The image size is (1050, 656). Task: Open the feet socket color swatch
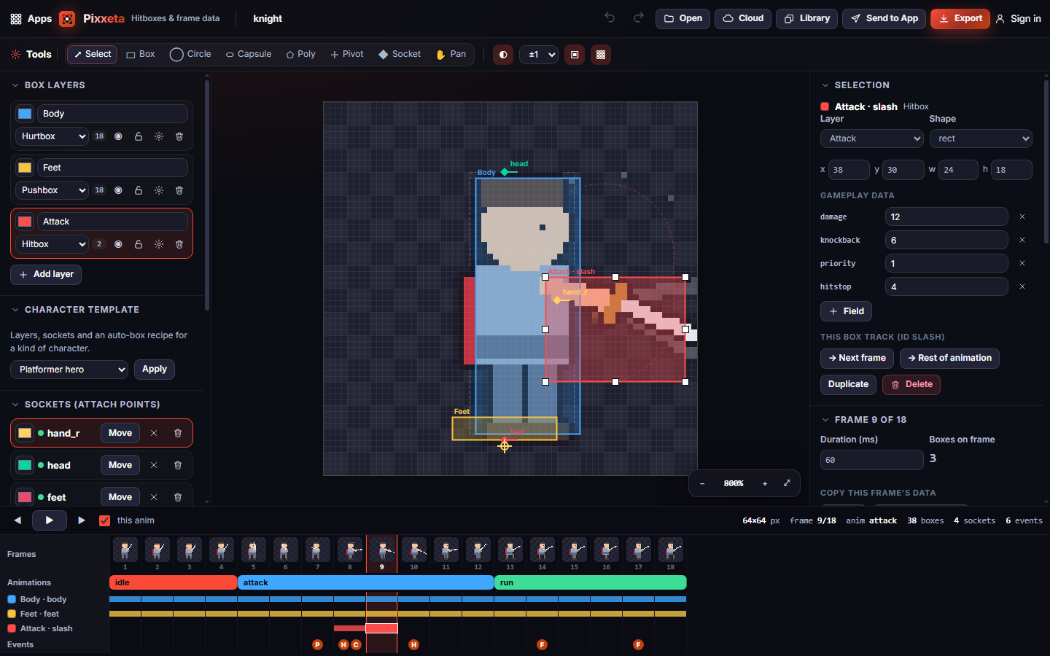click(x=25, y=497)
